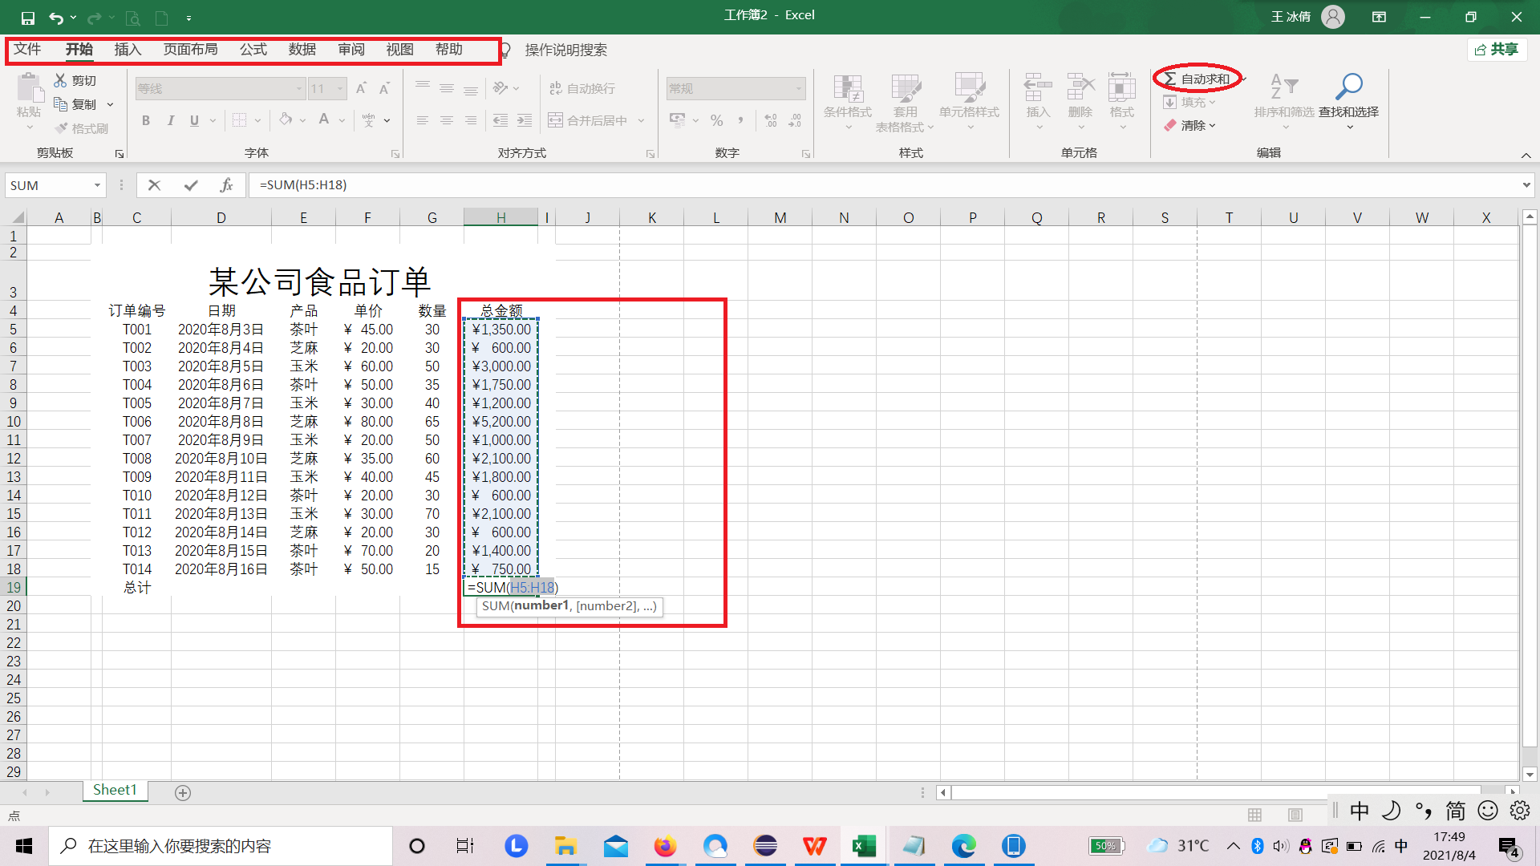Click the Format Painter (格式刷)
Image resolution: width=1540 pixels, height=866 pixels.
(x=81, y=128)
